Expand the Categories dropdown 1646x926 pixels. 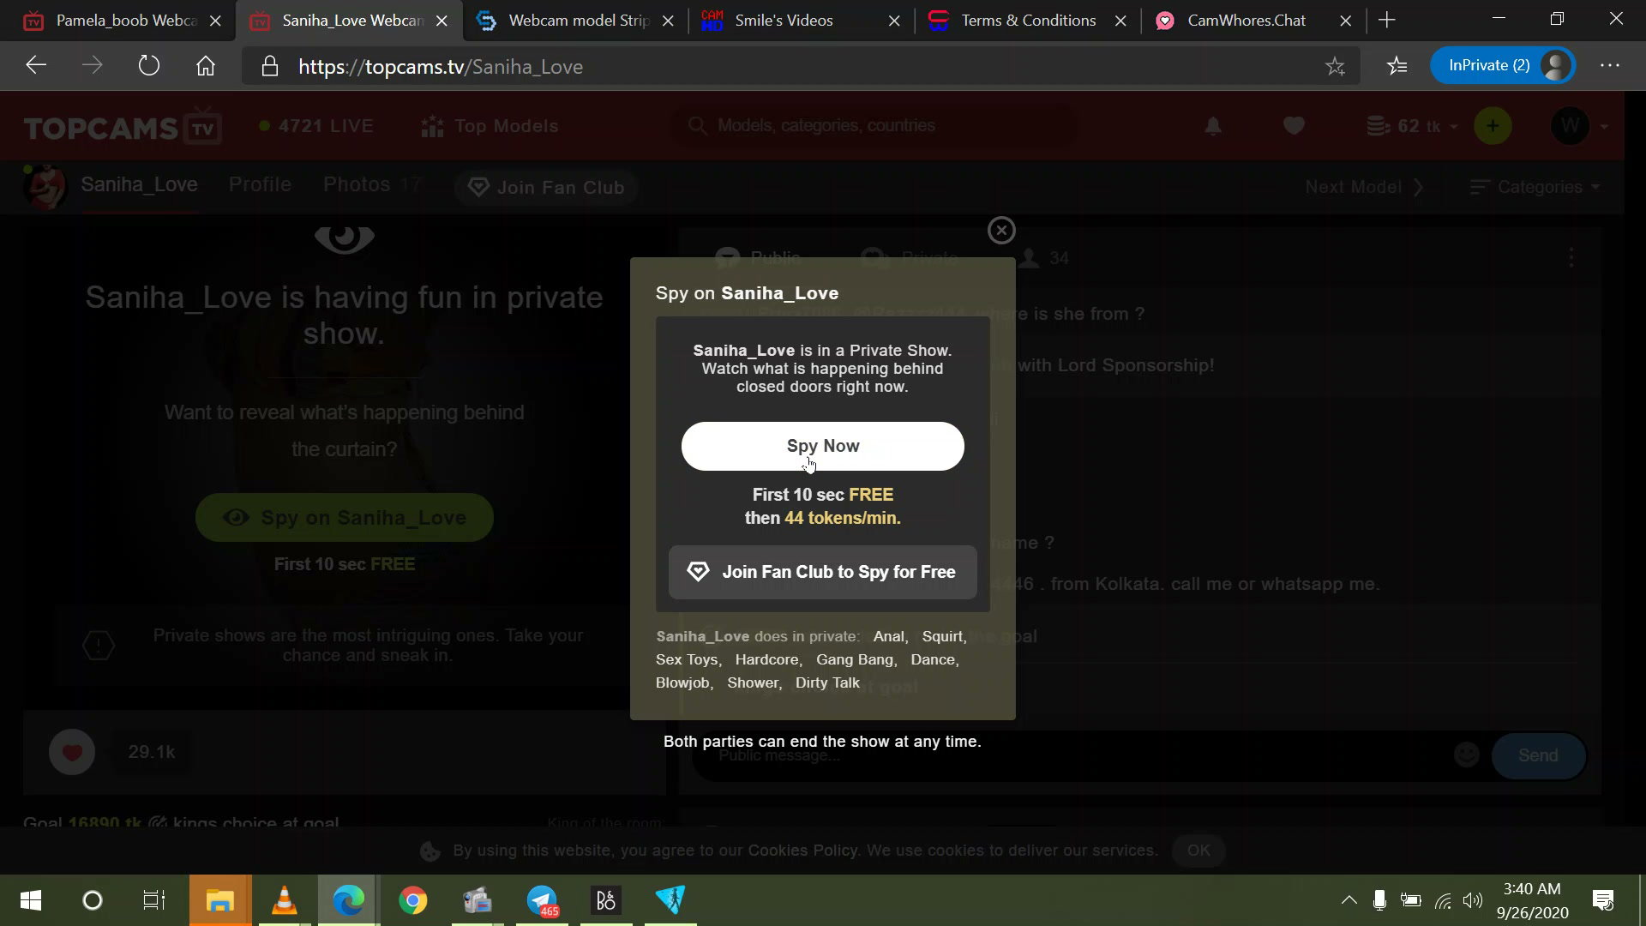tap(1535, 187)
